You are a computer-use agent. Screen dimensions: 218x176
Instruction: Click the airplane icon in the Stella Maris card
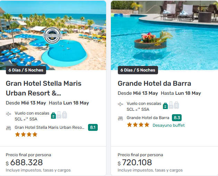click(x=9, y=114)
